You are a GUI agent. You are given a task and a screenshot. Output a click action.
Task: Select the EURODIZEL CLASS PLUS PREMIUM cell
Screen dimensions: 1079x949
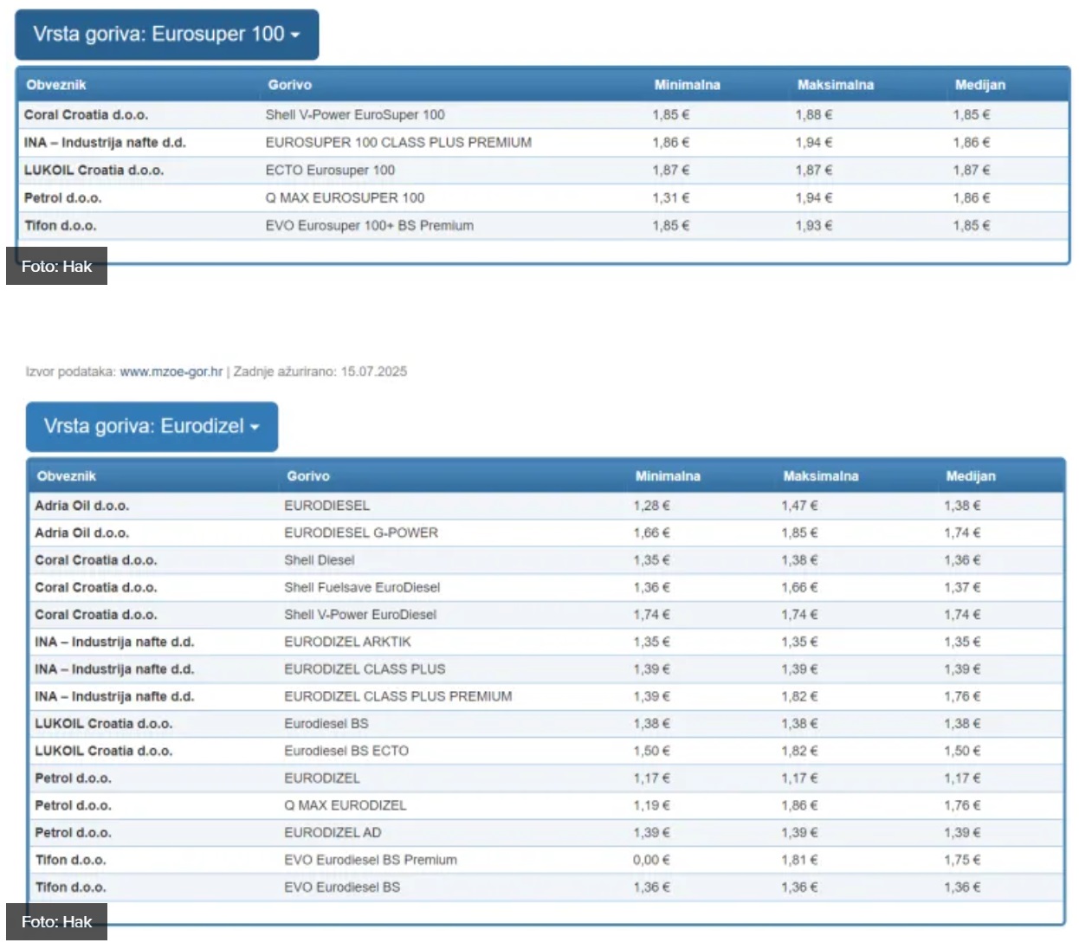click(397, 696)
